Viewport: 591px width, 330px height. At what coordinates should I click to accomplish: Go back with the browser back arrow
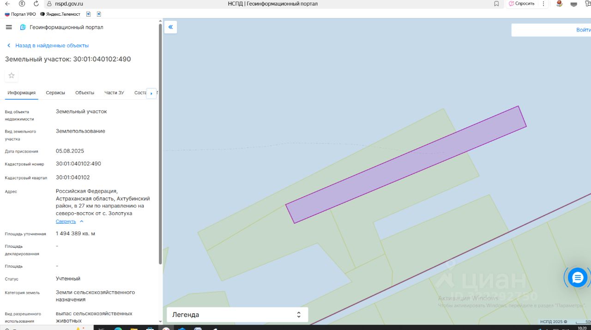[7, 4]
